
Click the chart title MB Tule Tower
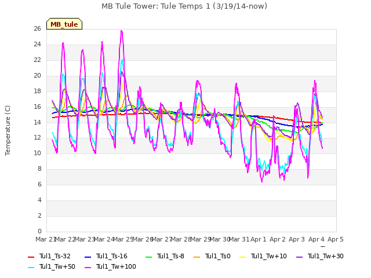(184, 6)
